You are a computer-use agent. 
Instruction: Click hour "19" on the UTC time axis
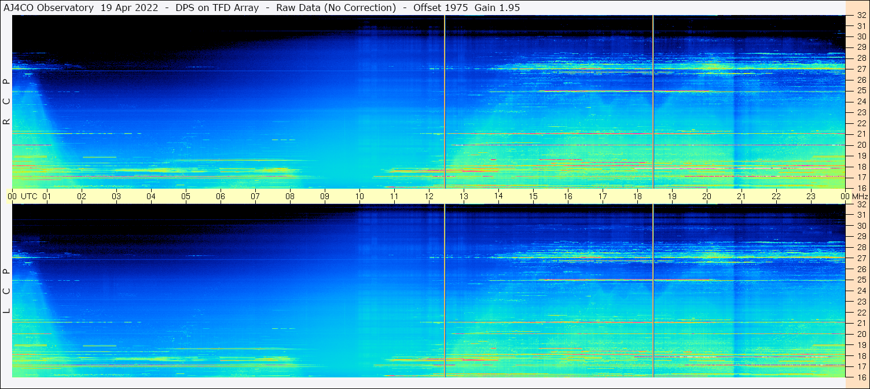point(672,196)
